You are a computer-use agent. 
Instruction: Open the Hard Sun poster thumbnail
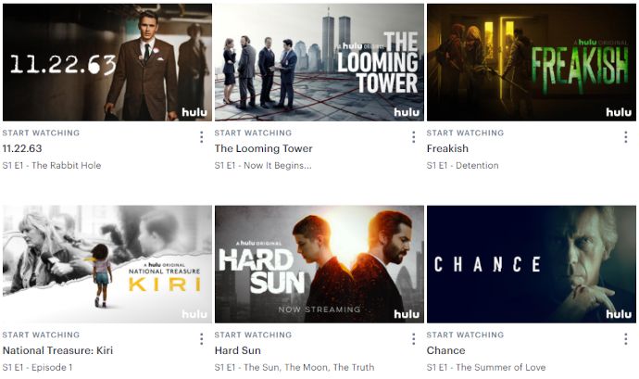click(319, 264)
